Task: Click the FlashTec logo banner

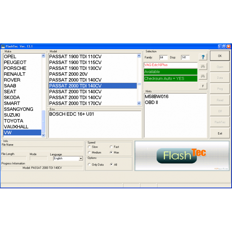Action: (x=182, y=156)
